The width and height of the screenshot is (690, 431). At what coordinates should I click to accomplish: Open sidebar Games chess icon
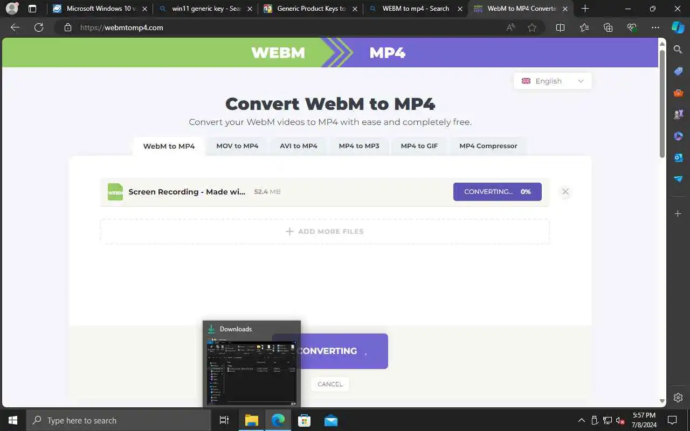coord(678,114)
